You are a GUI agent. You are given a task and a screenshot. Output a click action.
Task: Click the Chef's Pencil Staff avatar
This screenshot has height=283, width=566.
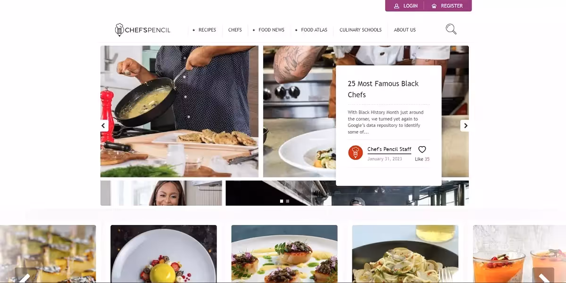(356, 152)
